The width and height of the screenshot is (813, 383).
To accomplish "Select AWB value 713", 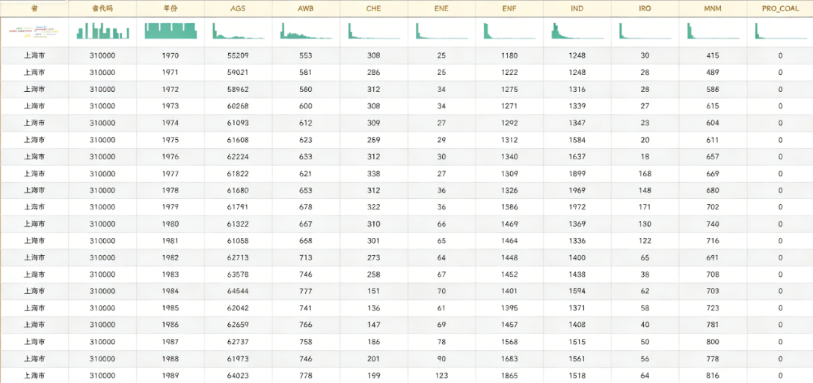I will pyautogui.click(x=306, y=257).
